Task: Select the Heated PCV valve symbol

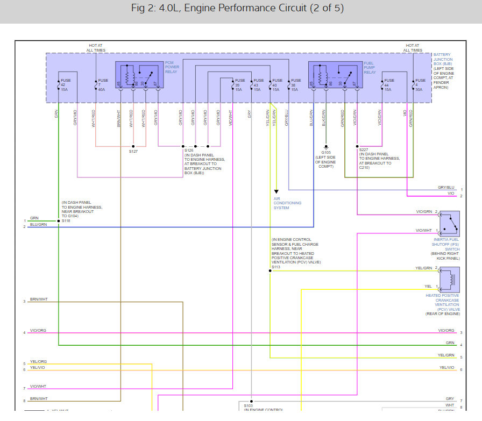Action: pos(449,280)
